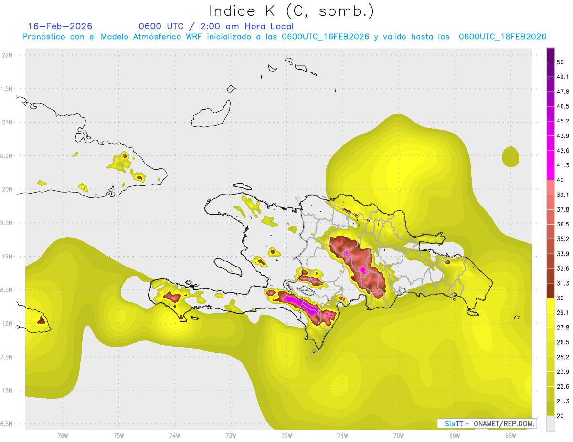Click the "71W" longitude label

tap(342, 436)
